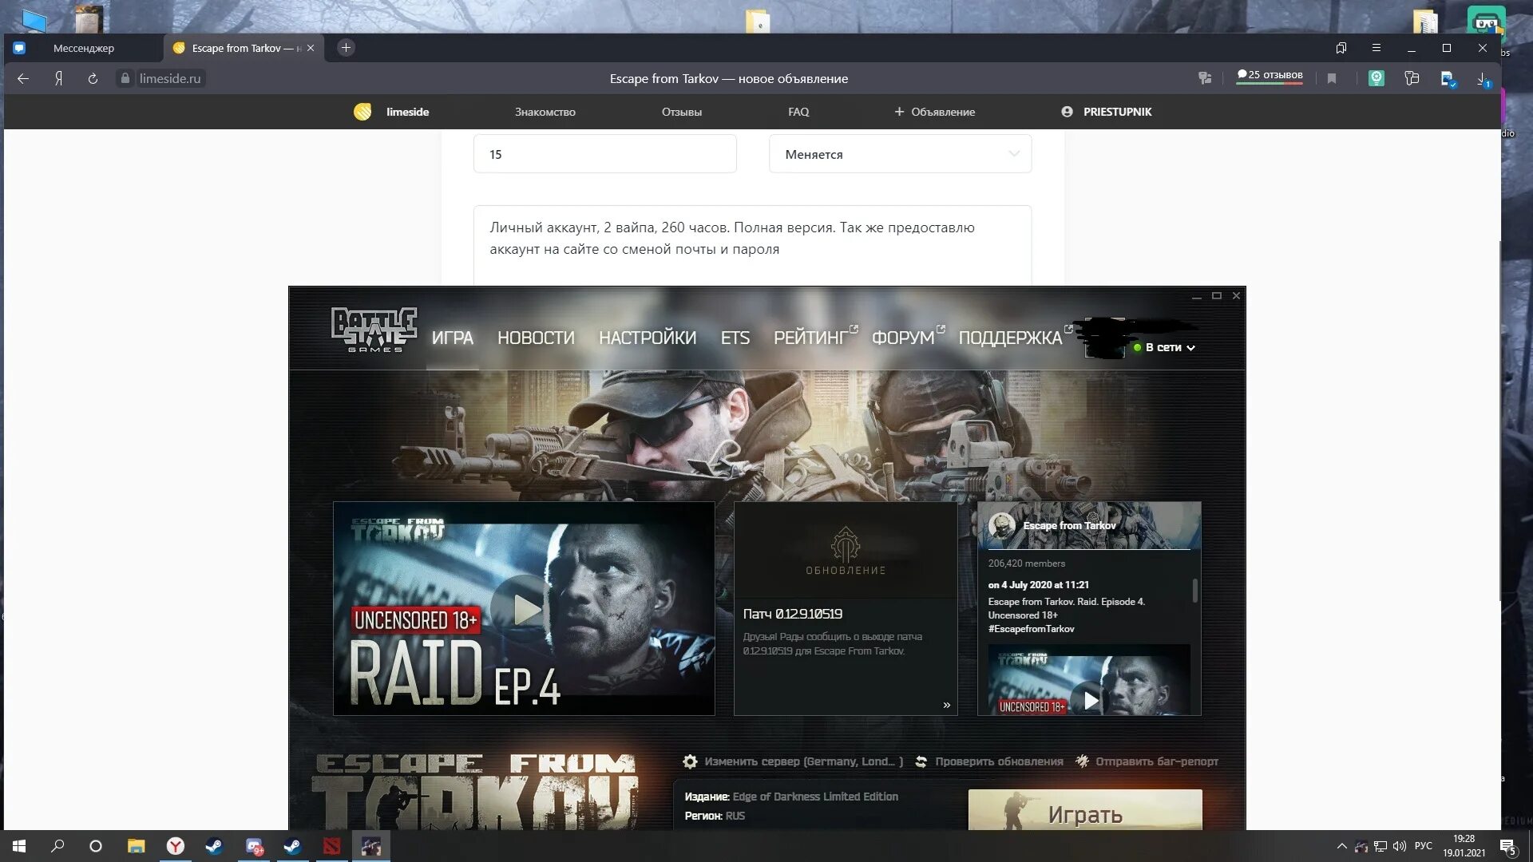Play the RAID EP.4 video
1533x862 pixels.
(x=524, y=609)
